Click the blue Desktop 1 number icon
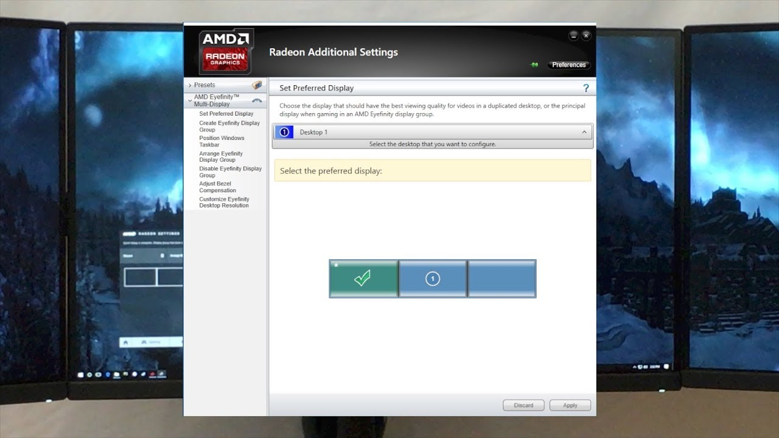 pos(284,132)
